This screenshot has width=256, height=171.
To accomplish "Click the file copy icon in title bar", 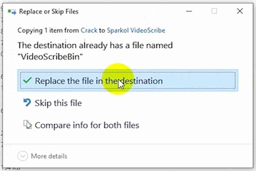I will pyautogui.click(x=12, y=12).
